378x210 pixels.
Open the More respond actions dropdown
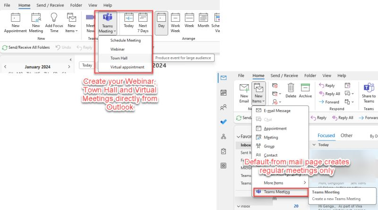[349, 102]
